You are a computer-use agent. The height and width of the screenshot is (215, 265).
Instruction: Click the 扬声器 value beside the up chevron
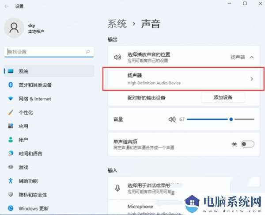(238, 57)
